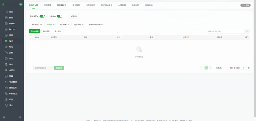Open the 首页 home icon in sidebar
The image size is (257, 121).
pos(6,12)
